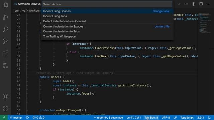
Task: Choose Detect Indentation from Content
Action: tap(107, 21)
